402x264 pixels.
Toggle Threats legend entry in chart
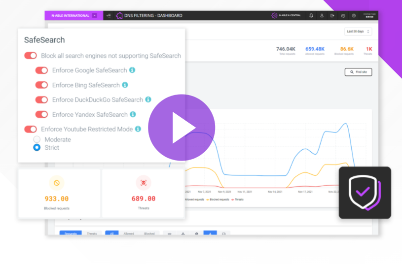[237, 199]
